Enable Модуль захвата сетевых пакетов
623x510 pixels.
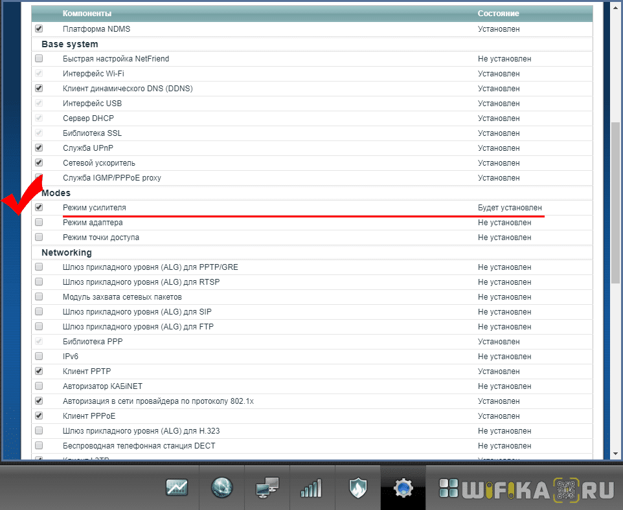39,297
